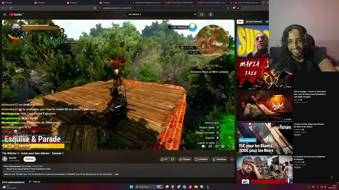Image resolution: width=339 pixels, height=190 pixels.
Task: Click the magnifier search button
Action: (202, 14)
